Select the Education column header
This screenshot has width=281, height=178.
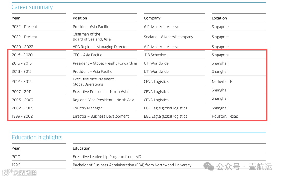pyautogui.click(x=81, y=148)
